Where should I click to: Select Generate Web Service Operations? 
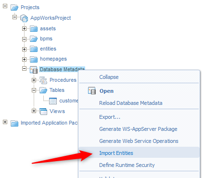coord(139,141)
